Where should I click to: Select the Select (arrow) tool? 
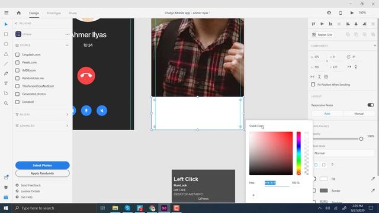point(6,24)
